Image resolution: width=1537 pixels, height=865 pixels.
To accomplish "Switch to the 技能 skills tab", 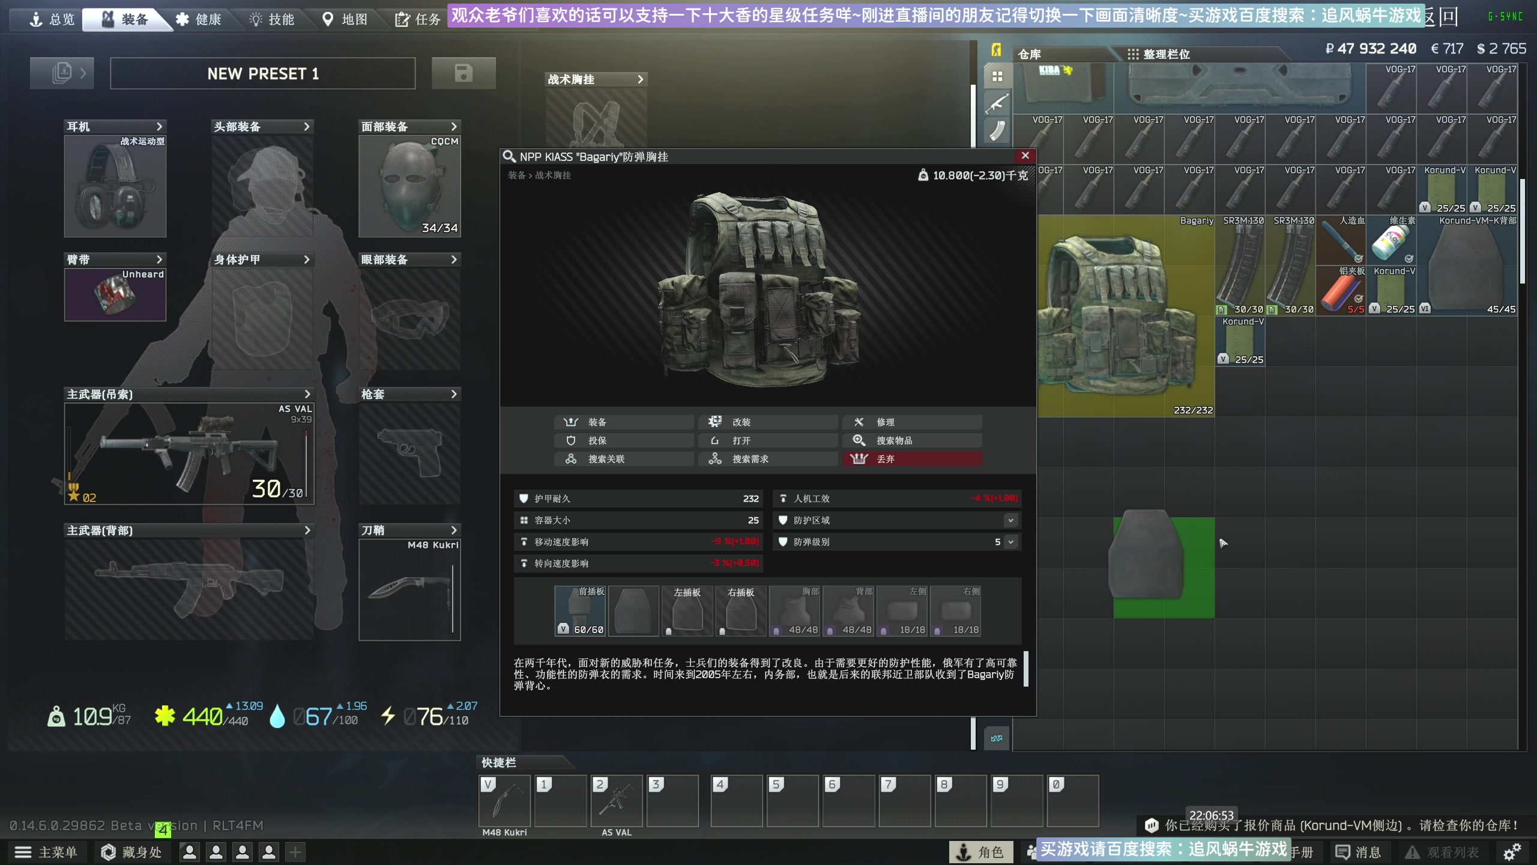I will (x=273, y=19).
